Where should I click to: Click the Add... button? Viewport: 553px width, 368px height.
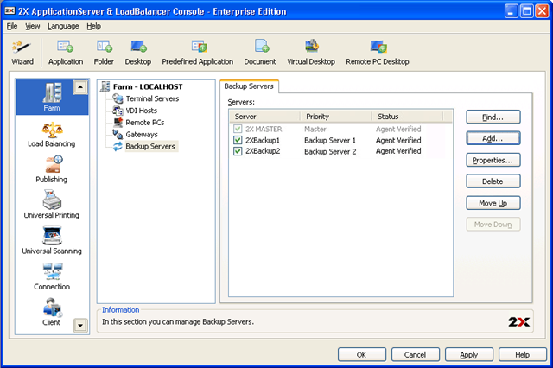click(493, 138)
